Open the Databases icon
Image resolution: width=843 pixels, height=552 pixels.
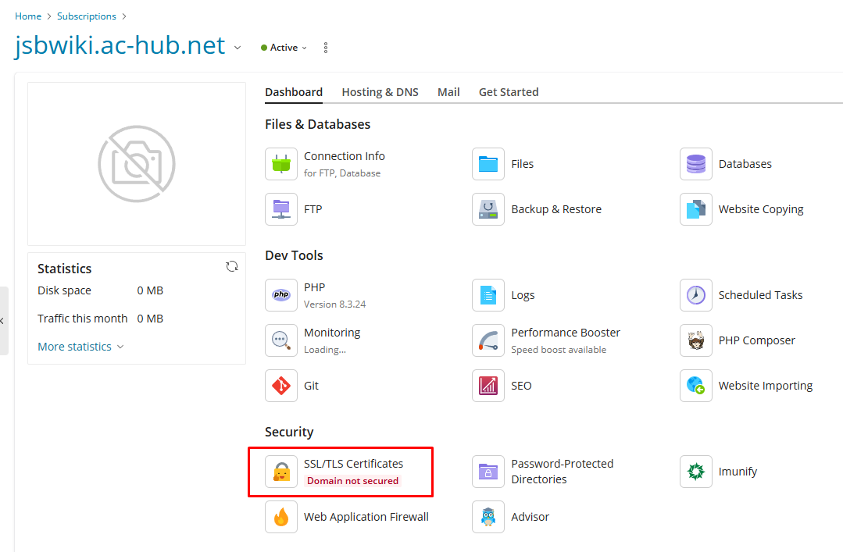tap(695, 164)
